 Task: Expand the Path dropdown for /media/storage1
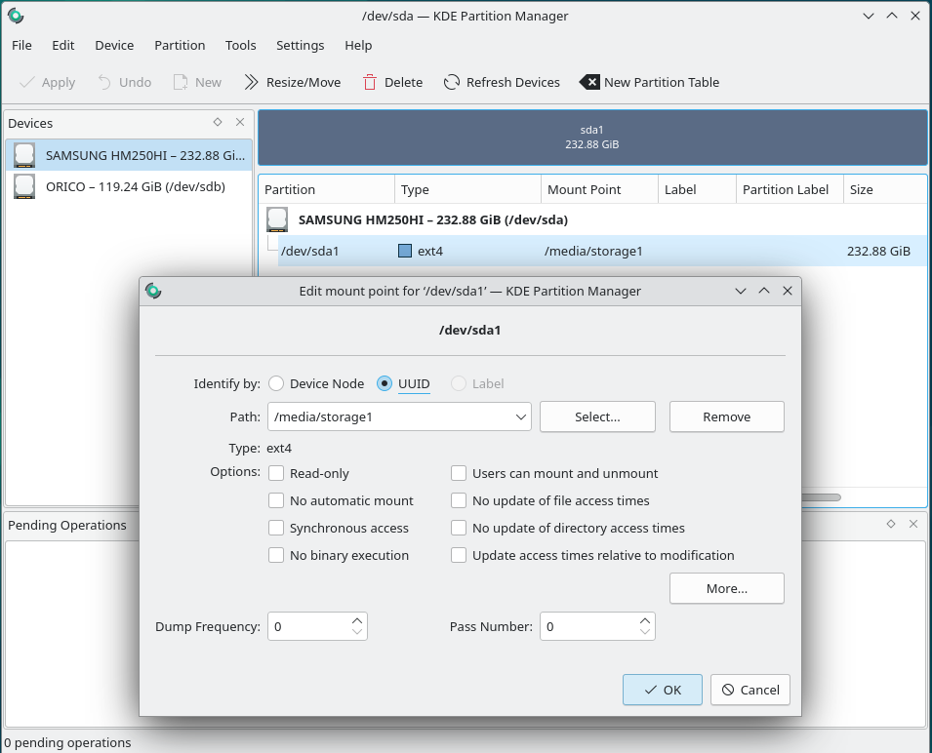click(x=519, y=417)
